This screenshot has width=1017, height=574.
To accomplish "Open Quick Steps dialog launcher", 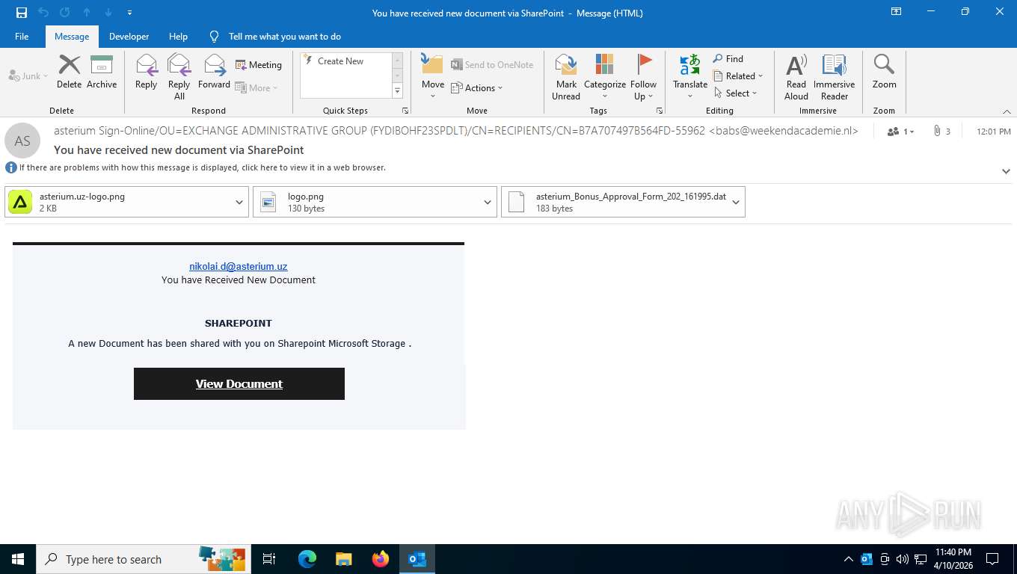I will [x=405, y=111].
